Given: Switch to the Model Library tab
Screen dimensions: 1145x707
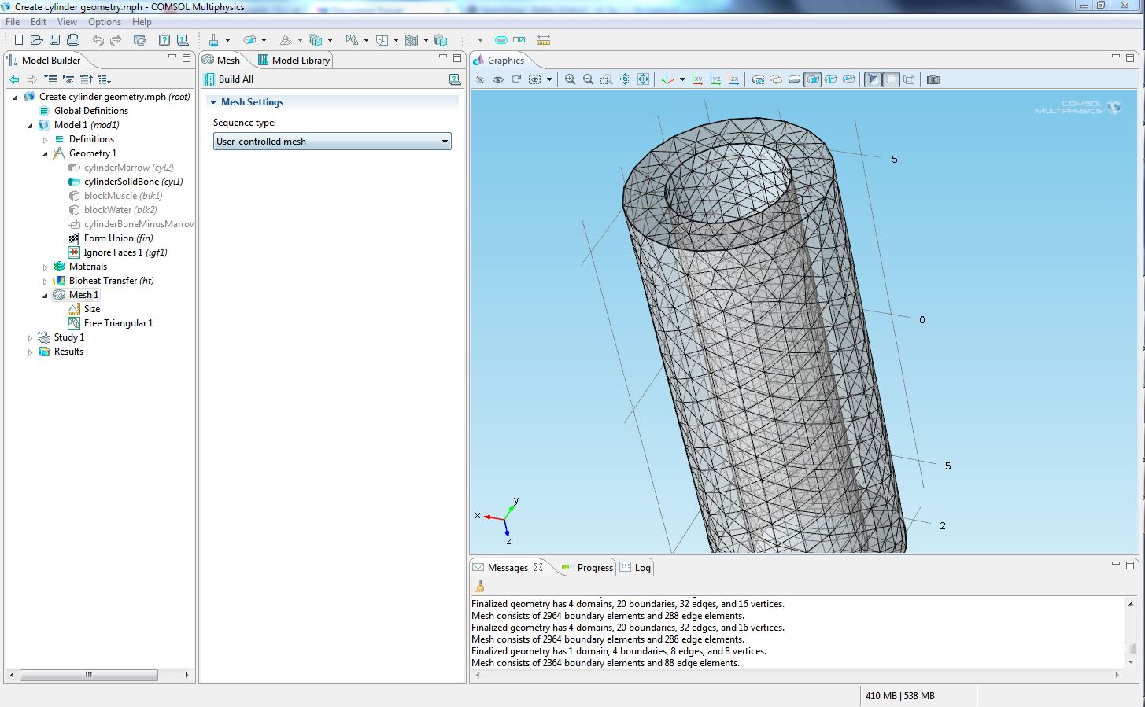Looking at the screenshot, I should coord(294,61).
